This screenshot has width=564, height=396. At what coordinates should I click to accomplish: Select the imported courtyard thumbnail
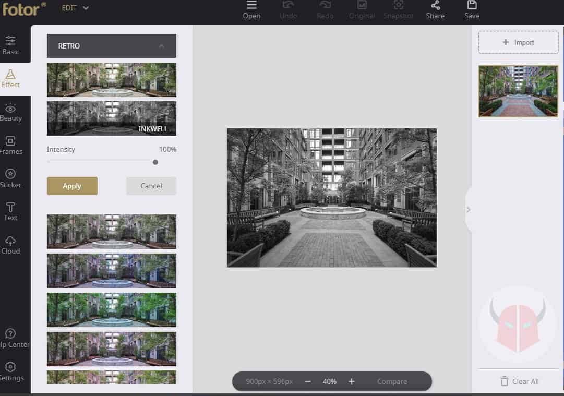[x=518, y=91]
